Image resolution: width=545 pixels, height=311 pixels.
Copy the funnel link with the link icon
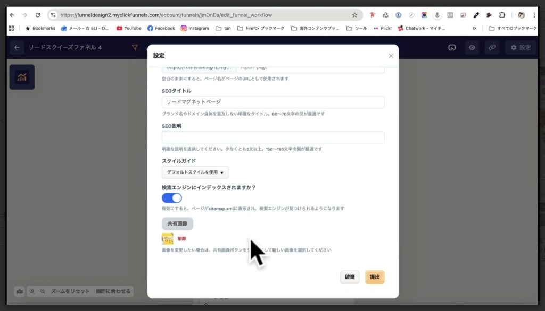[x=492, y=47]
